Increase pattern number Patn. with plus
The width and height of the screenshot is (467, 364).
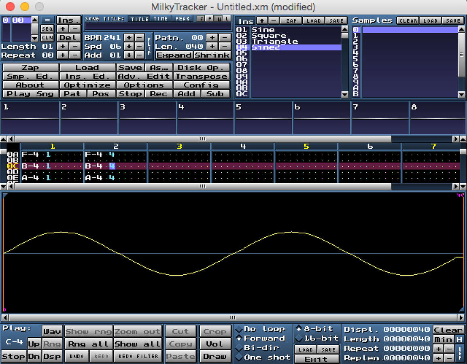(x=212, y=38)
